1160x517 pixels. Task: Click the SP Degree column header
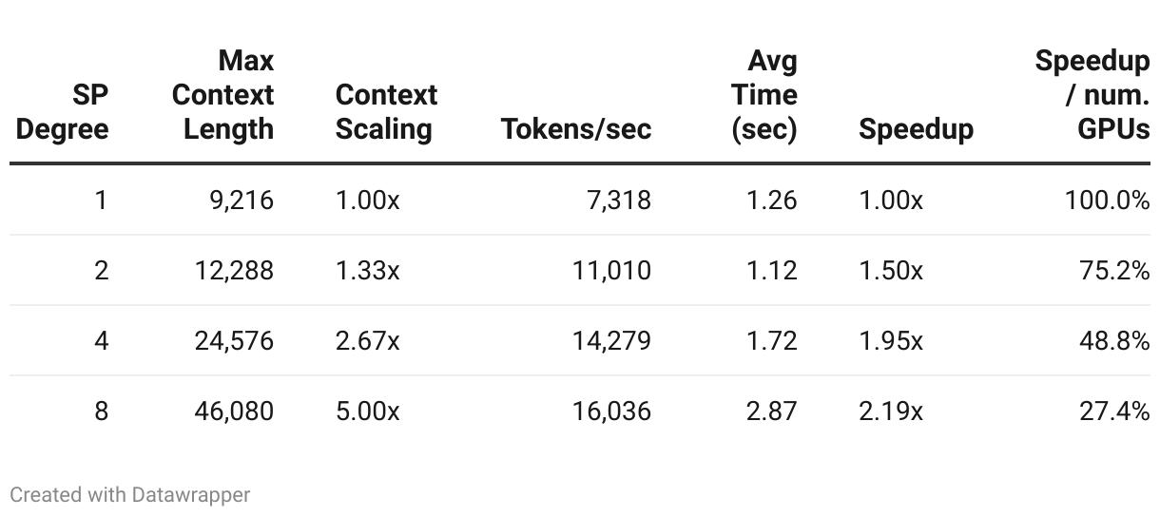coord(63,112)
